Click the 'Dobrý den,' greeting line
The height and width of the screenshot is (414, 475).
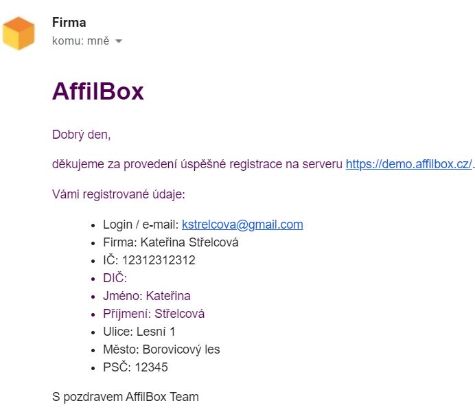[82, 135]
